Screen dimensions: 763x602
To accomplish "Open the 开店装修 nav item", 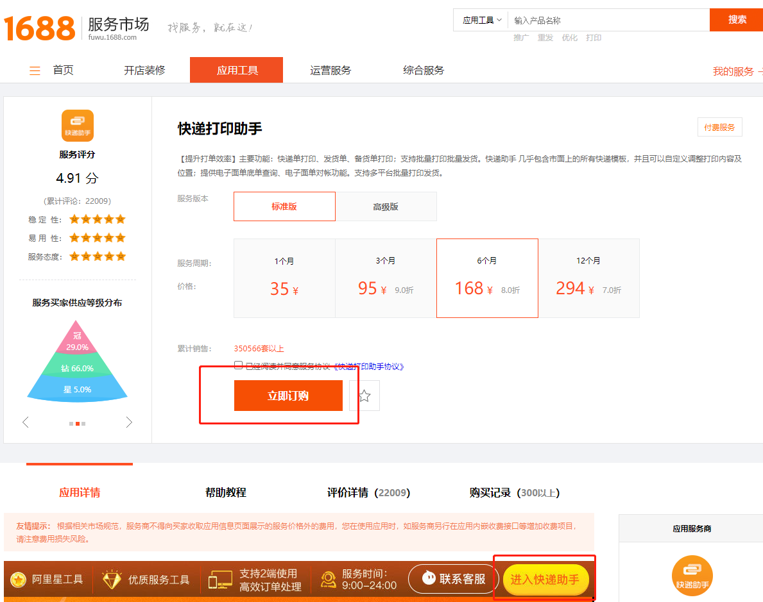I will 144,71.
